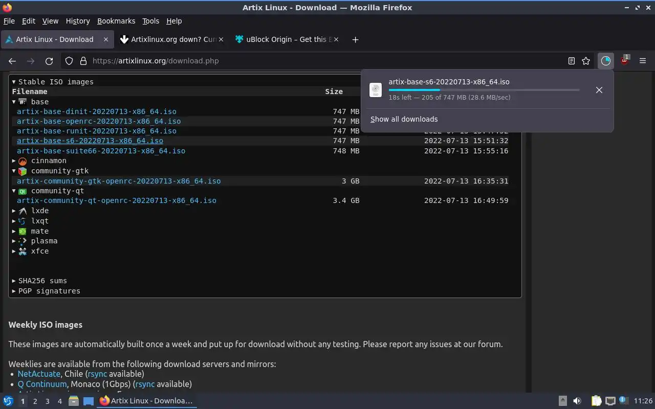The image size is (655, 409).
Task: Open the Firefox hamburger menu
Action: point(643,61)
